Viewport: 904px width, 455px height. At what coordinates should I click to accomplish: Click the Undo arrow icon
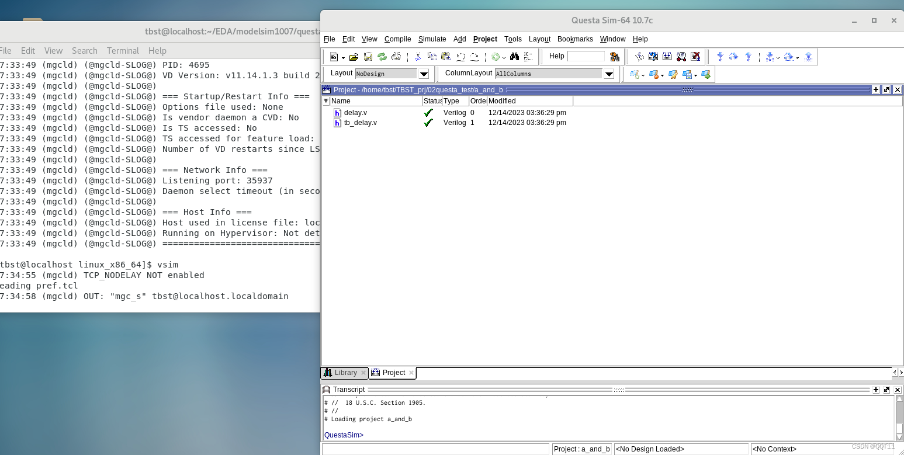460,57
